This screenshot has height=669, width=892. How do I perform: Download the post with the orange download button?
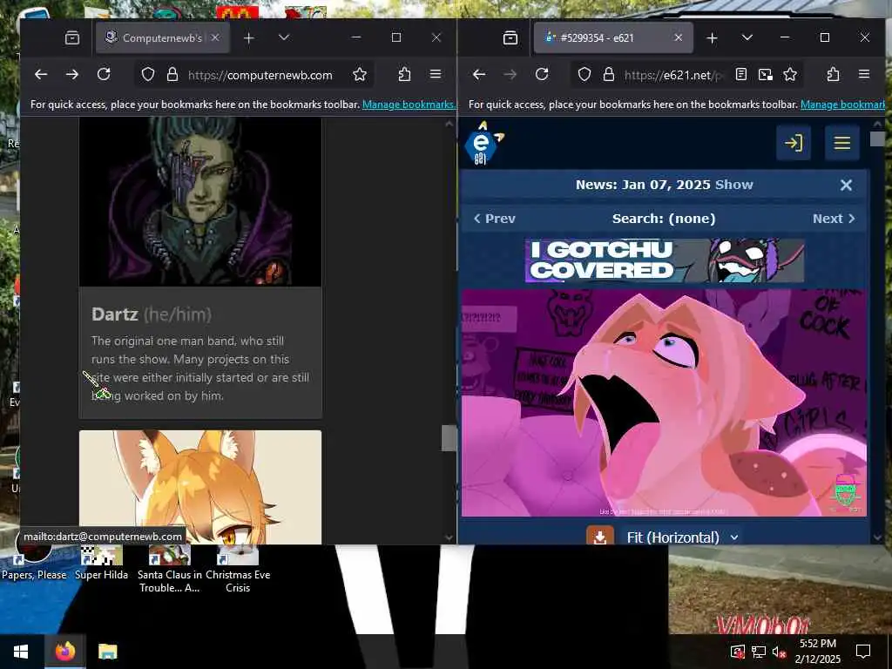(600, 537)
